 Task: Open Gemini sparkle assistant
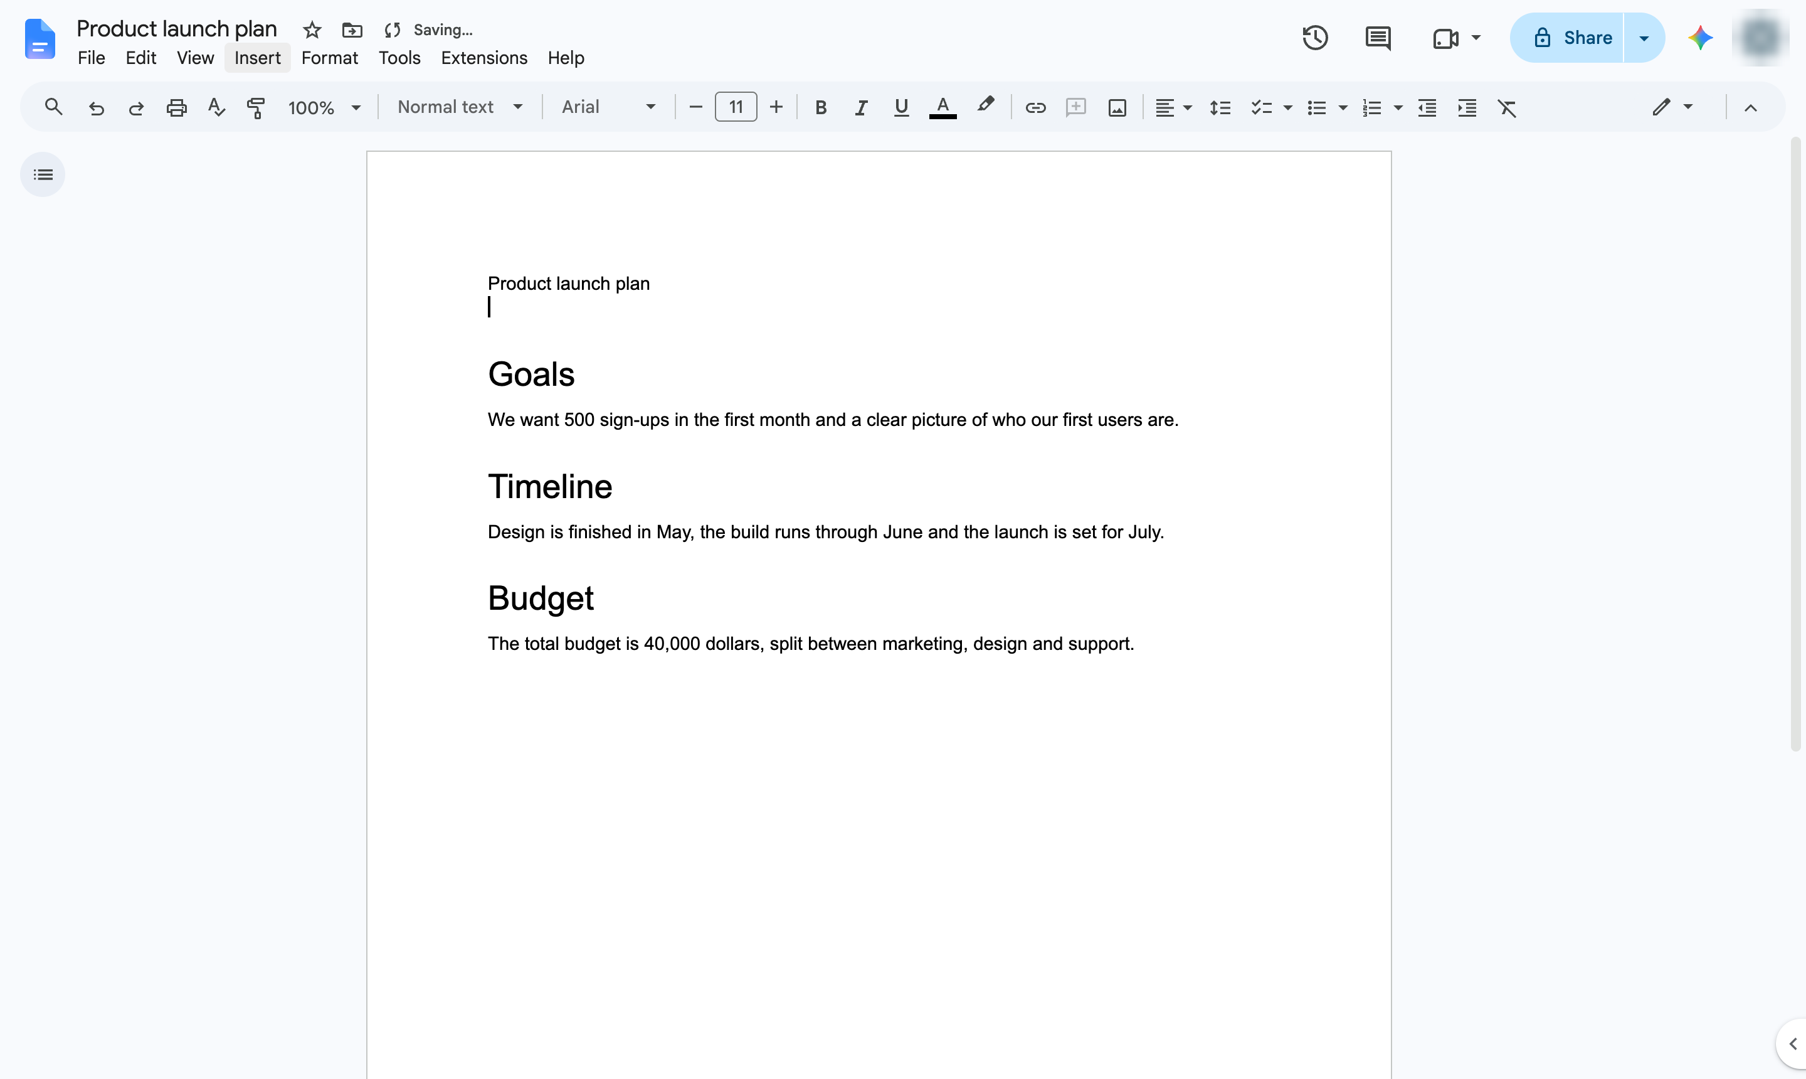tap(1700, 38)
